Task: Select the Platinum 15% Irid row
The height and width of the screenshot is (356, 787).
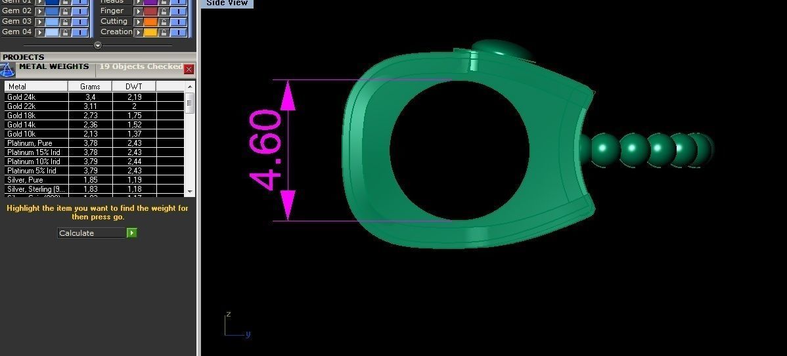Action: tap(95, 152)
